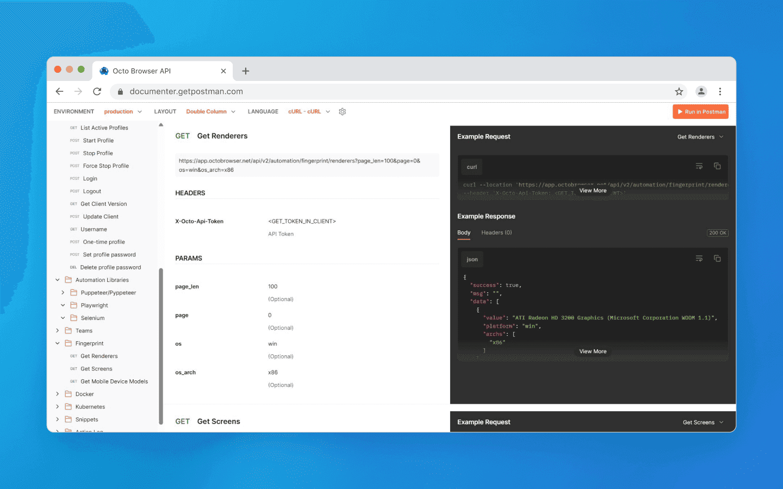
Task: Open the Logout request in sidebar
Action: [x=92, y=191]
